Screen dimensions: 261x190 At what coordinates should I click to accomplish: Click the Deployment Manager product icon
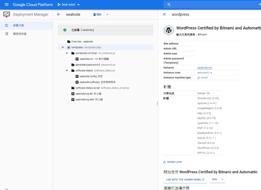tap(7, 15)
